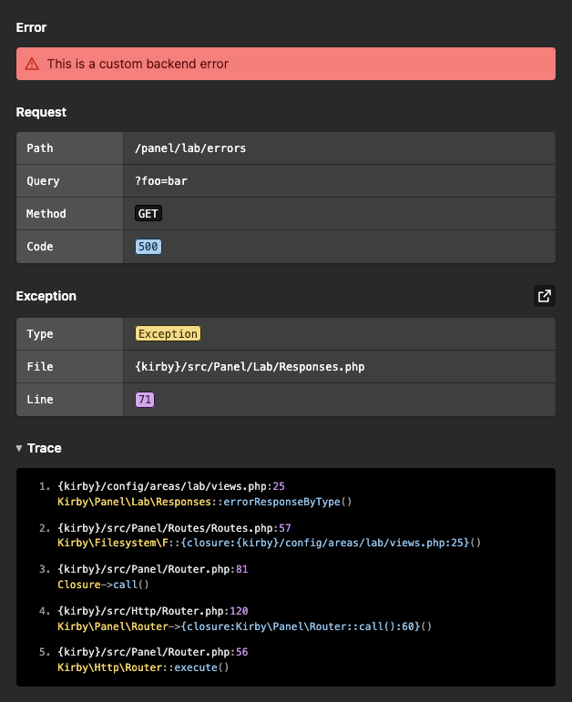The image size is (572, 702).
Task: Click Kirby\Filesystem\F closure line in trace
Action: [x=270, y=543]
